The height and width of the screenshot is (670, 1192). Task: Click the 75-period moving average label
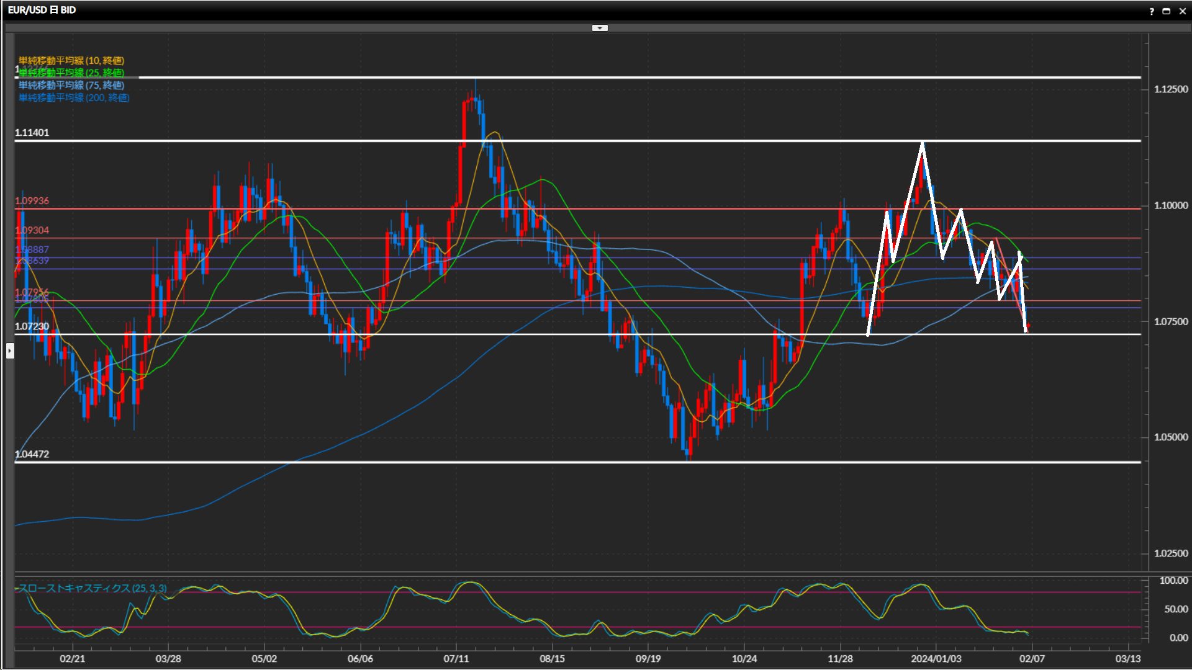pos(71,85)
